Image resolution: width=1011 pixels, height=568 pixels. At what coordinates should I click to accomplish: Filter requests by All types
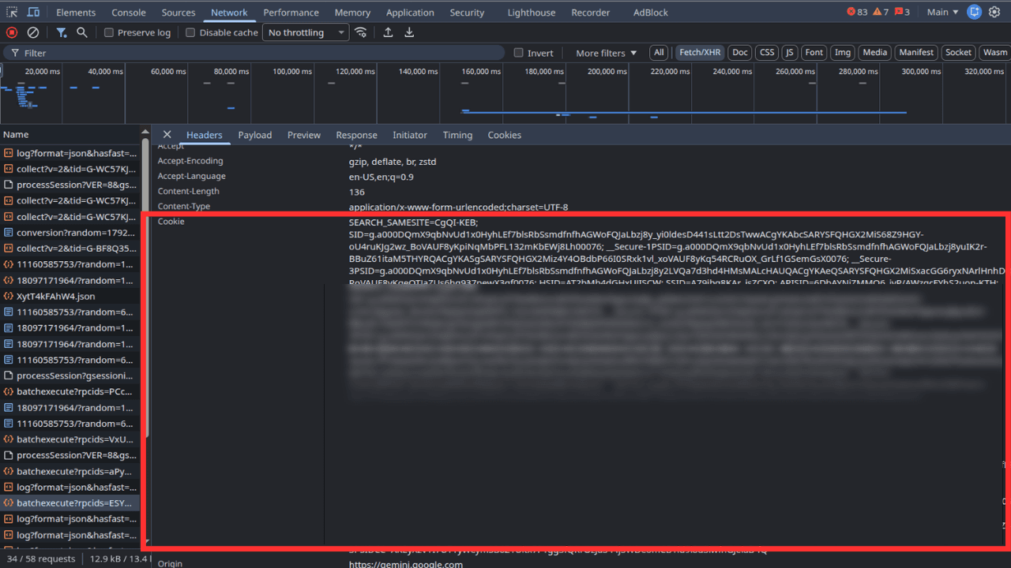point(659,53)
